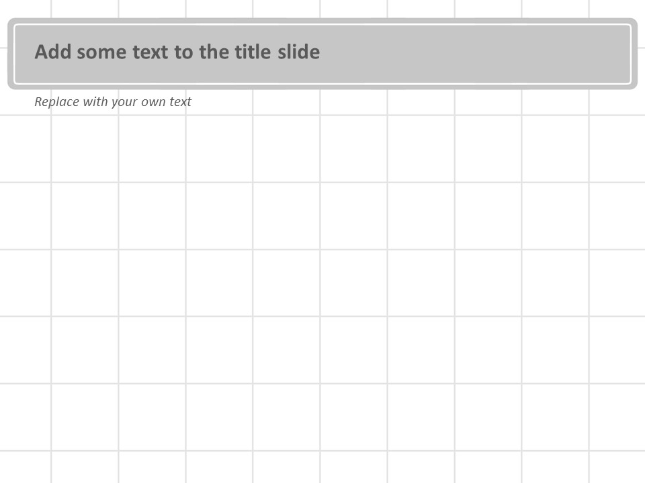Click the word 'some' in the title
This screenshot has height=483, width=645.
point(102,52)
